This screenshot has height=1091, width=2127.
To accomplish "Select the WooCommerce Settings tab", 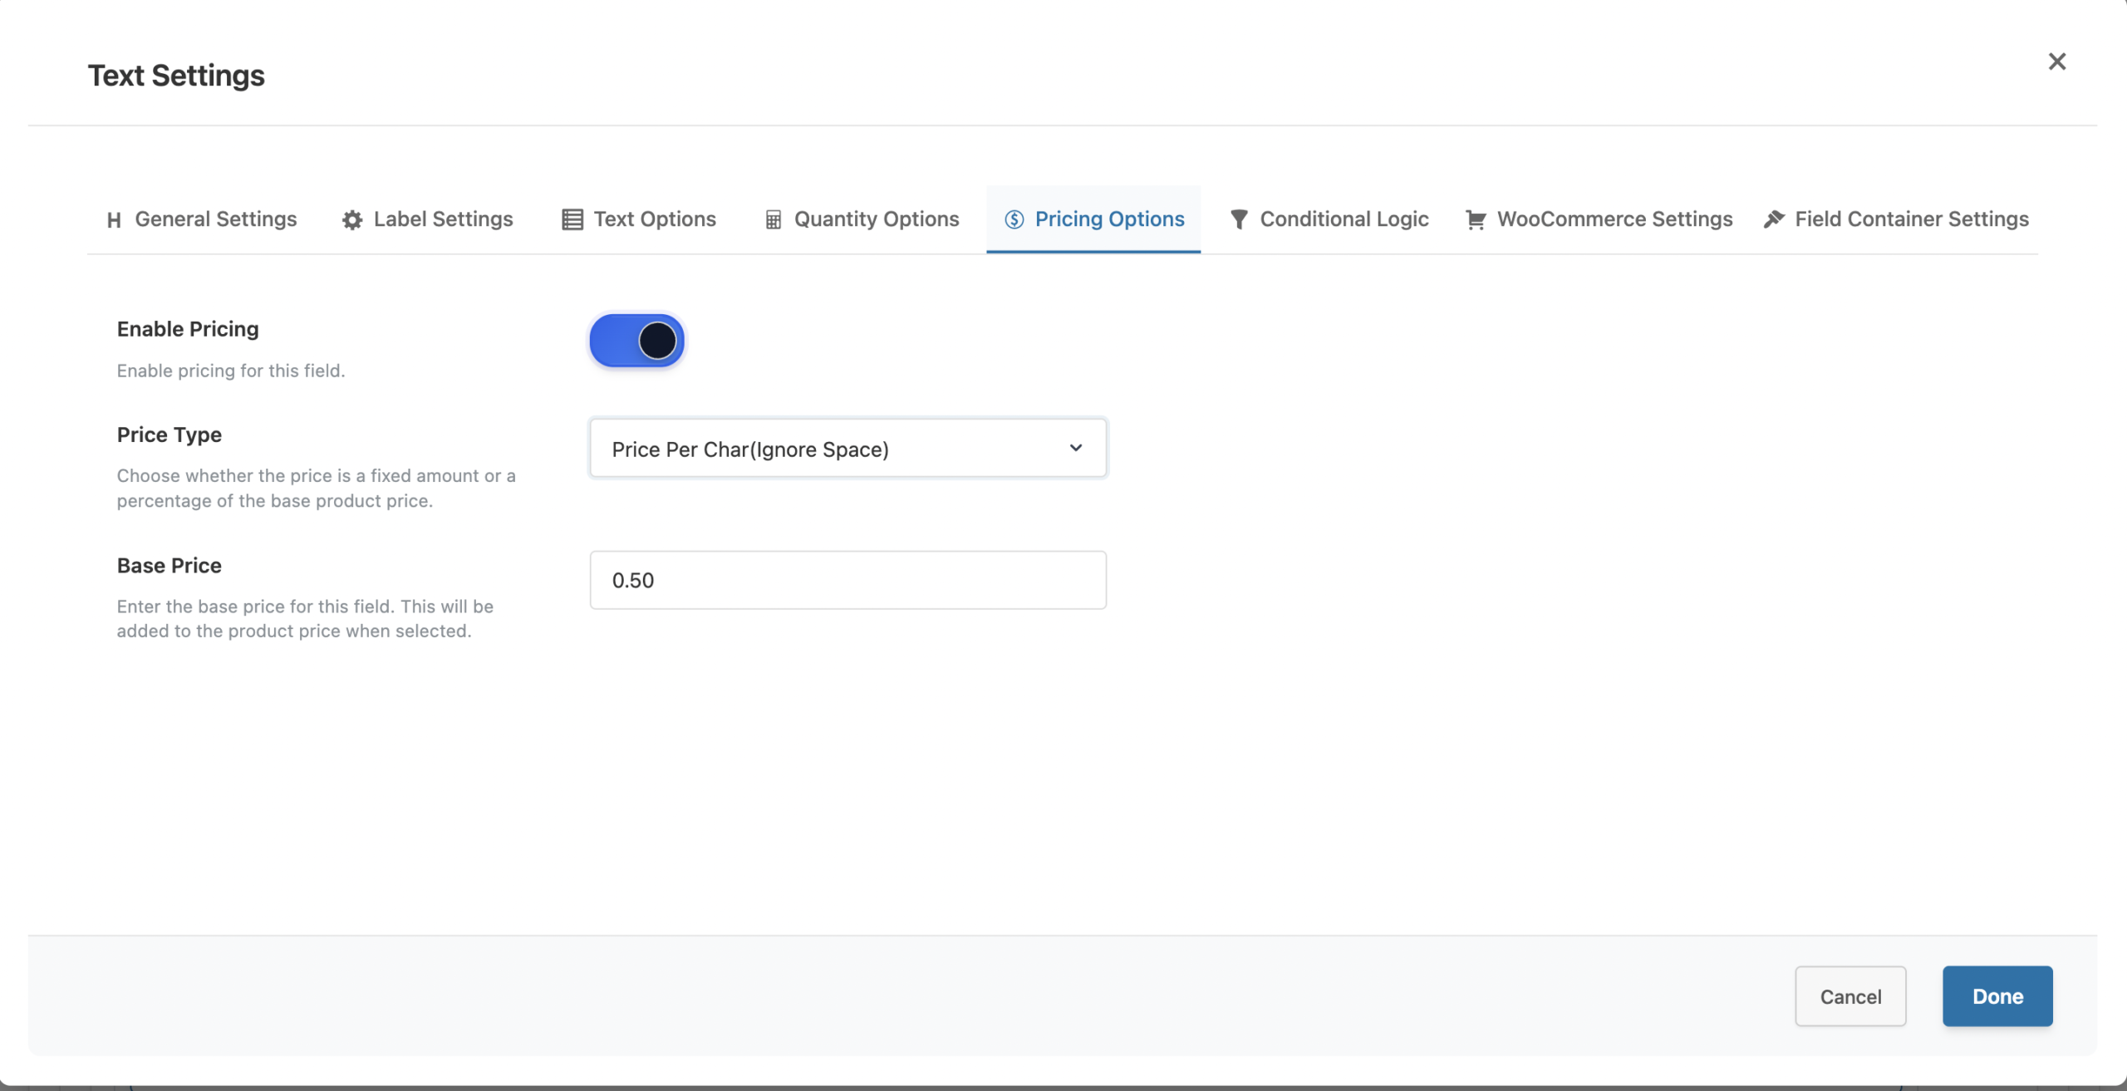I will 1614,219.
